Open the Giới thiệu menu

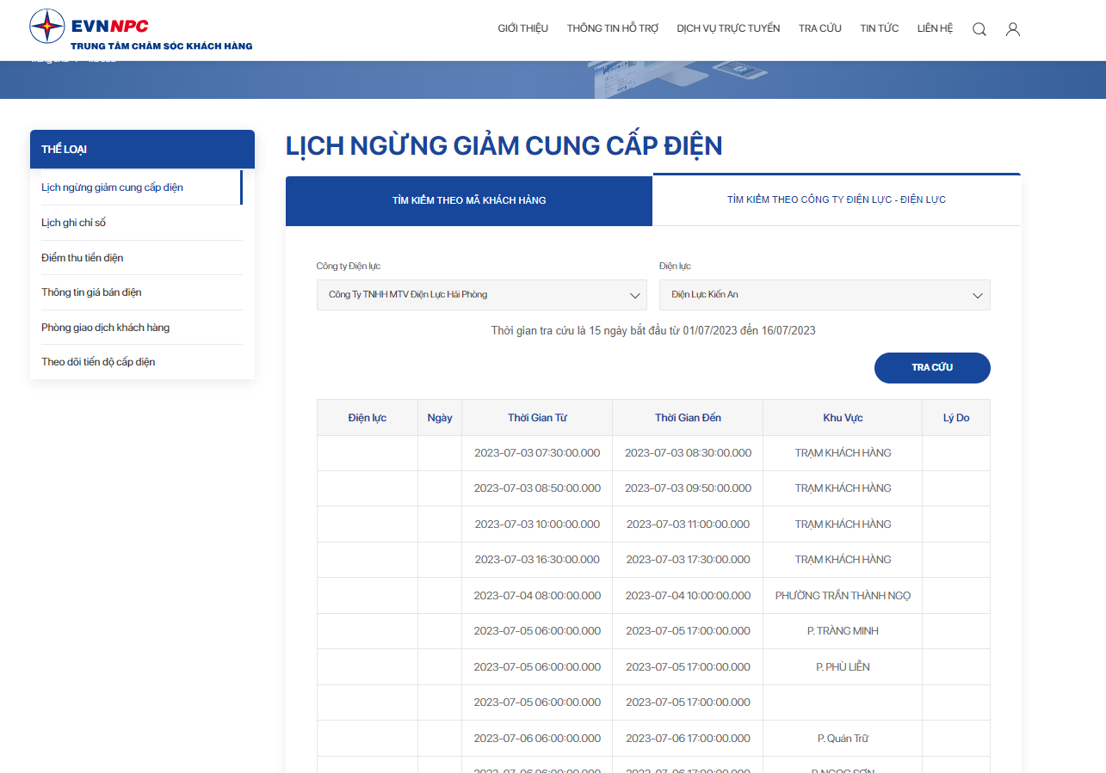tap(522, 28)
